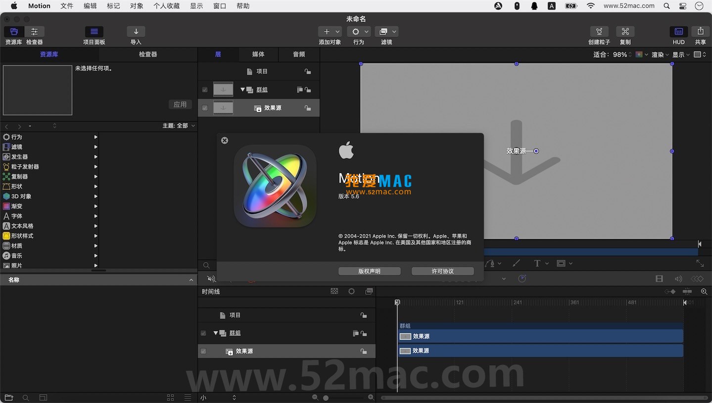Switch to the 音频 tab
712x403 pixels.
click(x=299, y=54)
